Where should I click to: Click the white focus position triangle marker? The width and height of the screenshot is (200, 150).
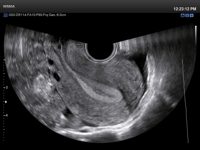(6, 102)
